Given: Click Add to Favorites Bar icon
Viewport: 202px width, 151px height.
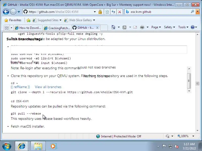Looking at the screenshot, I should (29, 20).
